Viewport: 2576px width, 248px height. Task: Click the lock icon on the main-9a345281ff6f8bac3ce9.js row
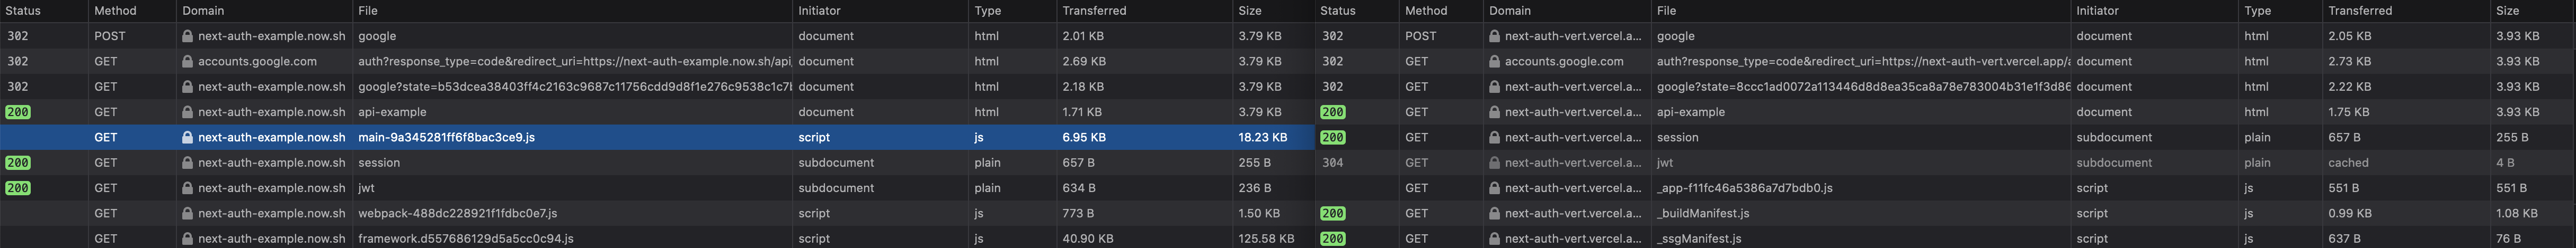[x=187, y=137]
